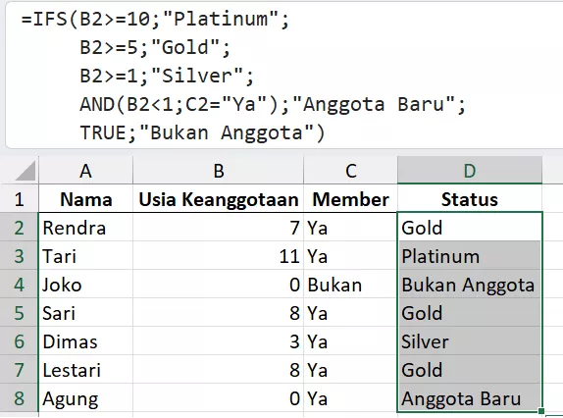
Task: Select the cell containing Dimas
Action: click(x=85, y=341)
